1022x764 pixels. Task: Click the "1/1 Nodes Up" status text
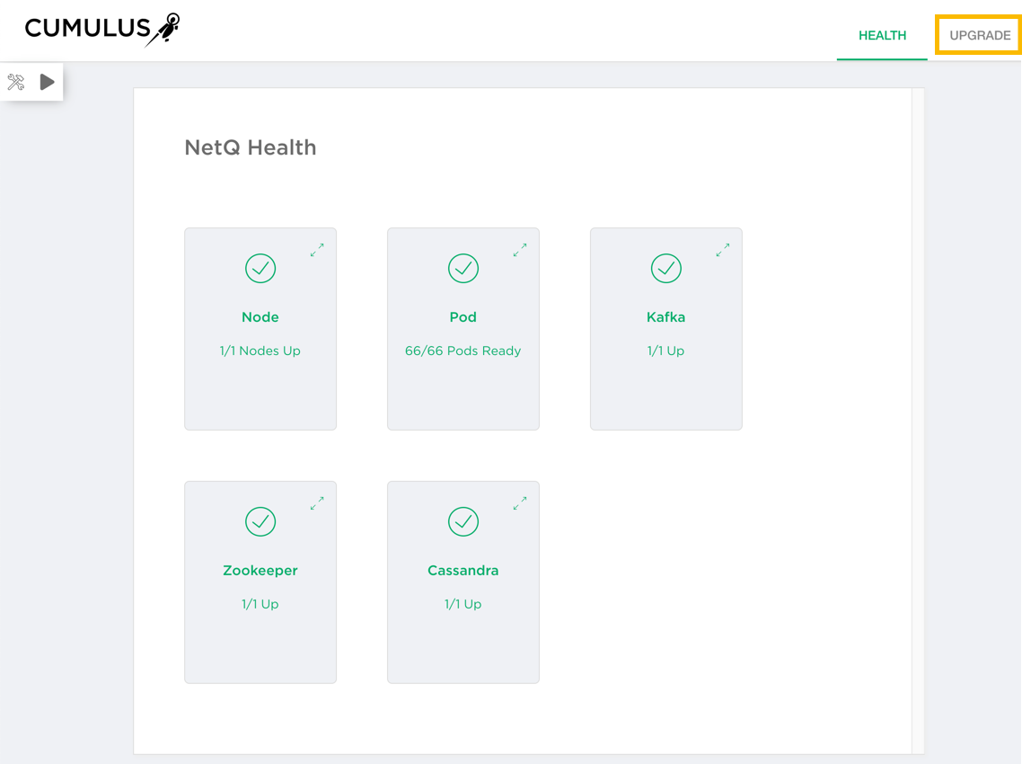pos(260,351)
